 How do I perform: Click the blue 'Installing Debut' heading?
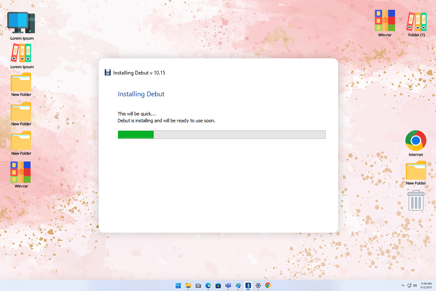141,94
